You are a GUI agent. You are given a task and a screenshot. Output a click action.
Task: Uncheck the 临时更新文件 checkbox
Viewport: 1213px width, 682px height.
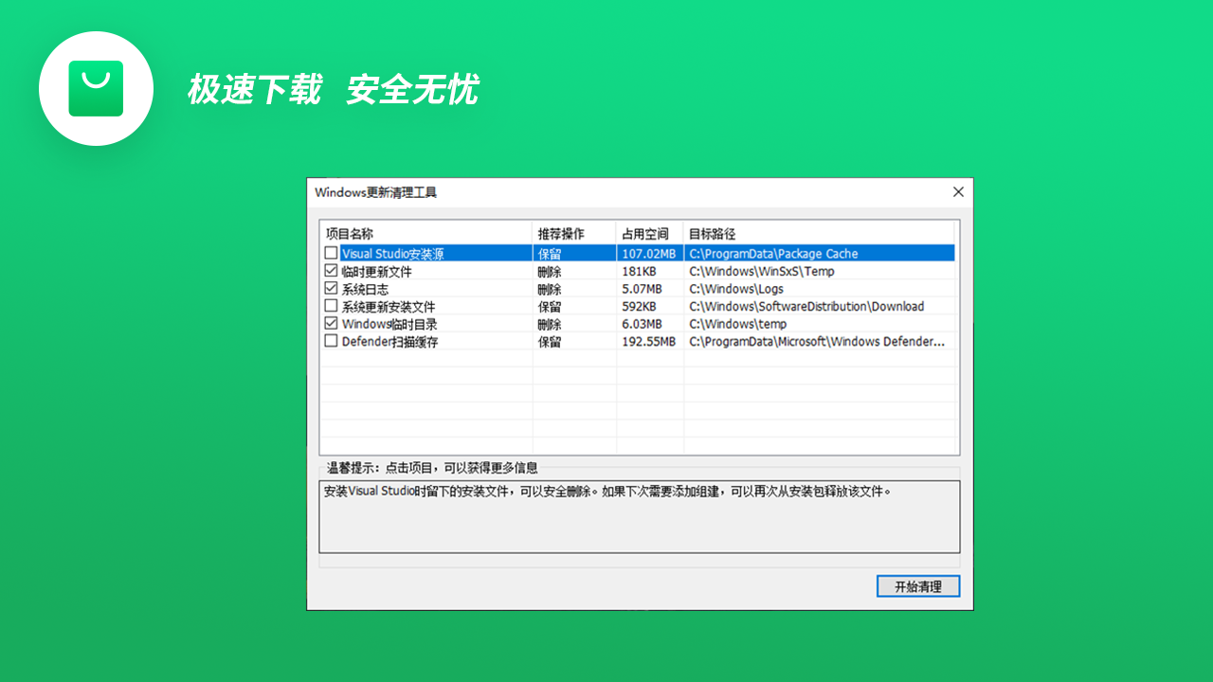332,271
